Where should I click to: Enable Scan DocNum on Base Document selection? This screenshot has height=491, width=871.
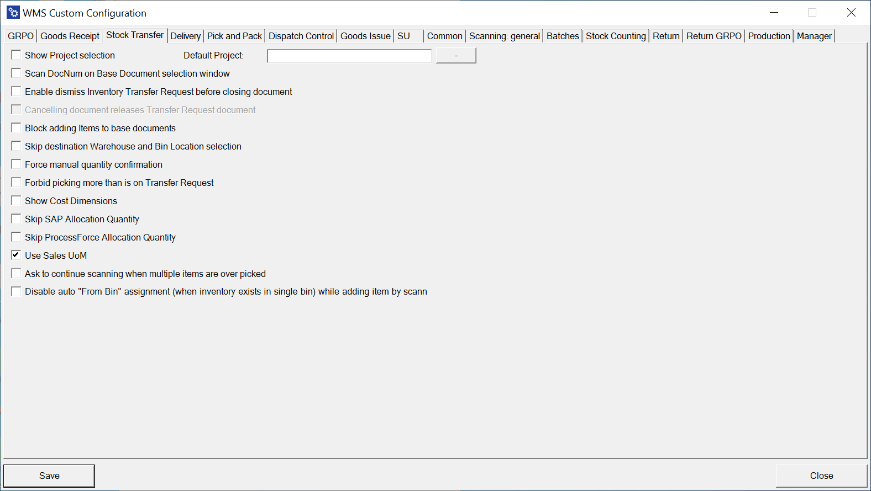[17, 73]
